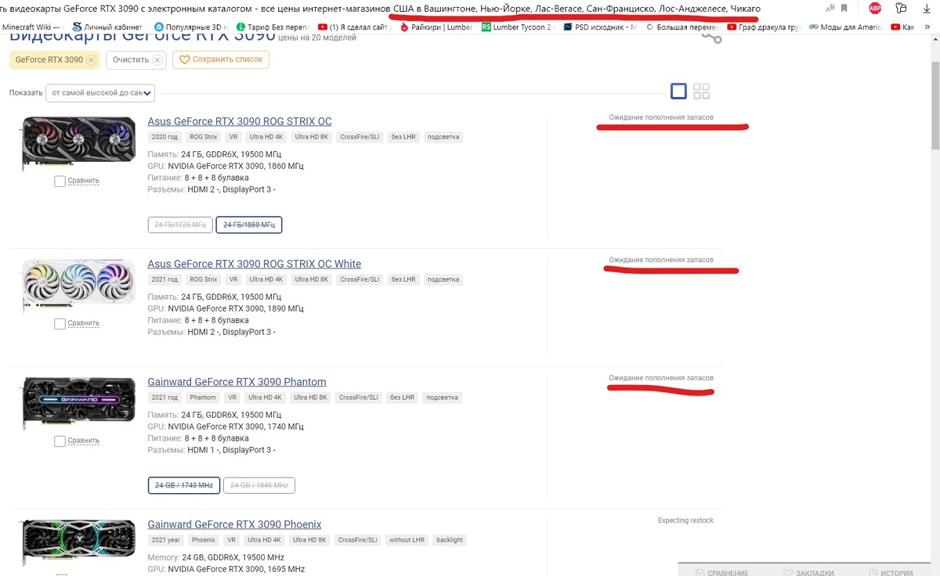Click подсветка tag on Gainward Phantom
Viewport: 940px width, 576px height.
(443, 398)
